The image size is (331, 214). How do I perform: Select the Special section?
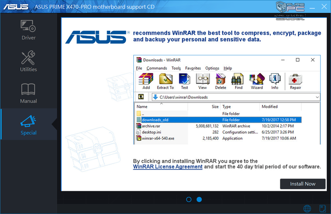29,125
